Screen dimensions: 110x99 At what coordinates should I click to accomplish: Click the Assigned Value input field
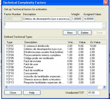click(89, 19)
